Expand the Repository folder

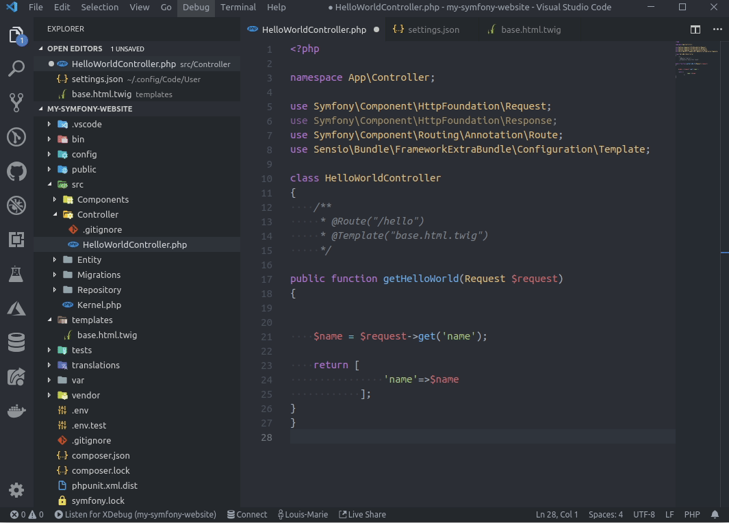coord(54,290)
